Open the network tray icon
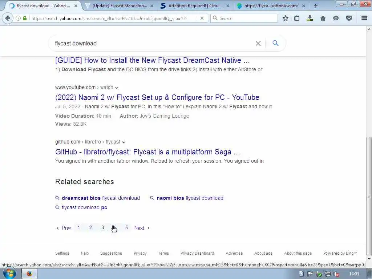 click(328, 274)
